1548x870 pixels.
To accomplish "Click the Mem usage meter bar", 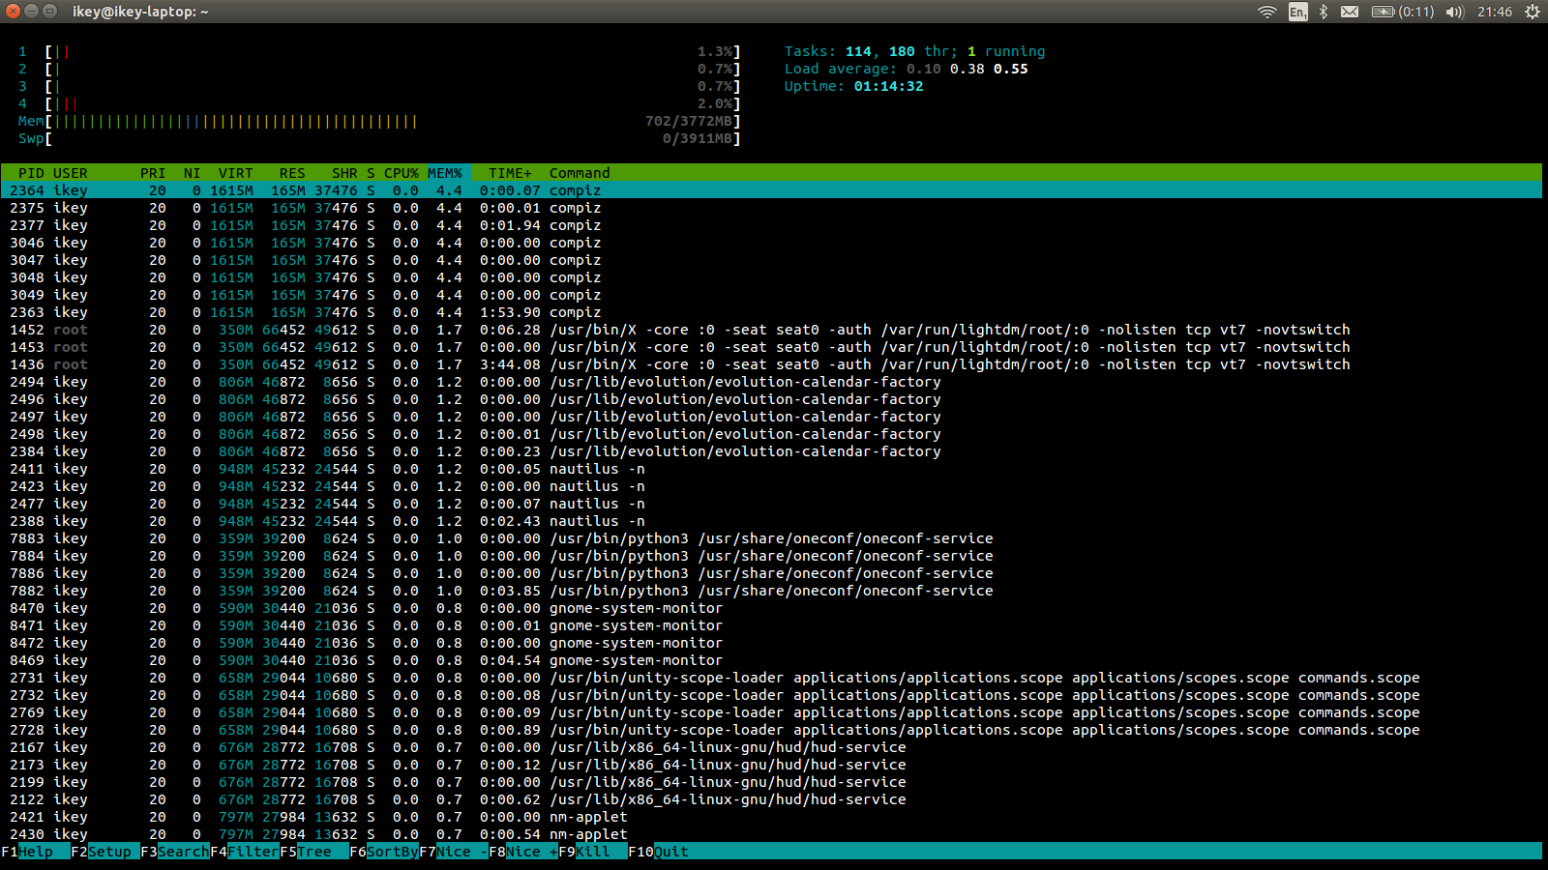I will 379,121.
